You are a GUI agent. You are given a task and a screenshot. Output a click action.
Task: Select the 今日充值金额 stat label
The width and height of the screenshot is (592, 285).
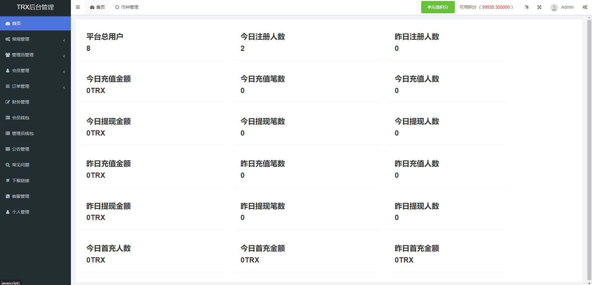click(x=109, y=79)
